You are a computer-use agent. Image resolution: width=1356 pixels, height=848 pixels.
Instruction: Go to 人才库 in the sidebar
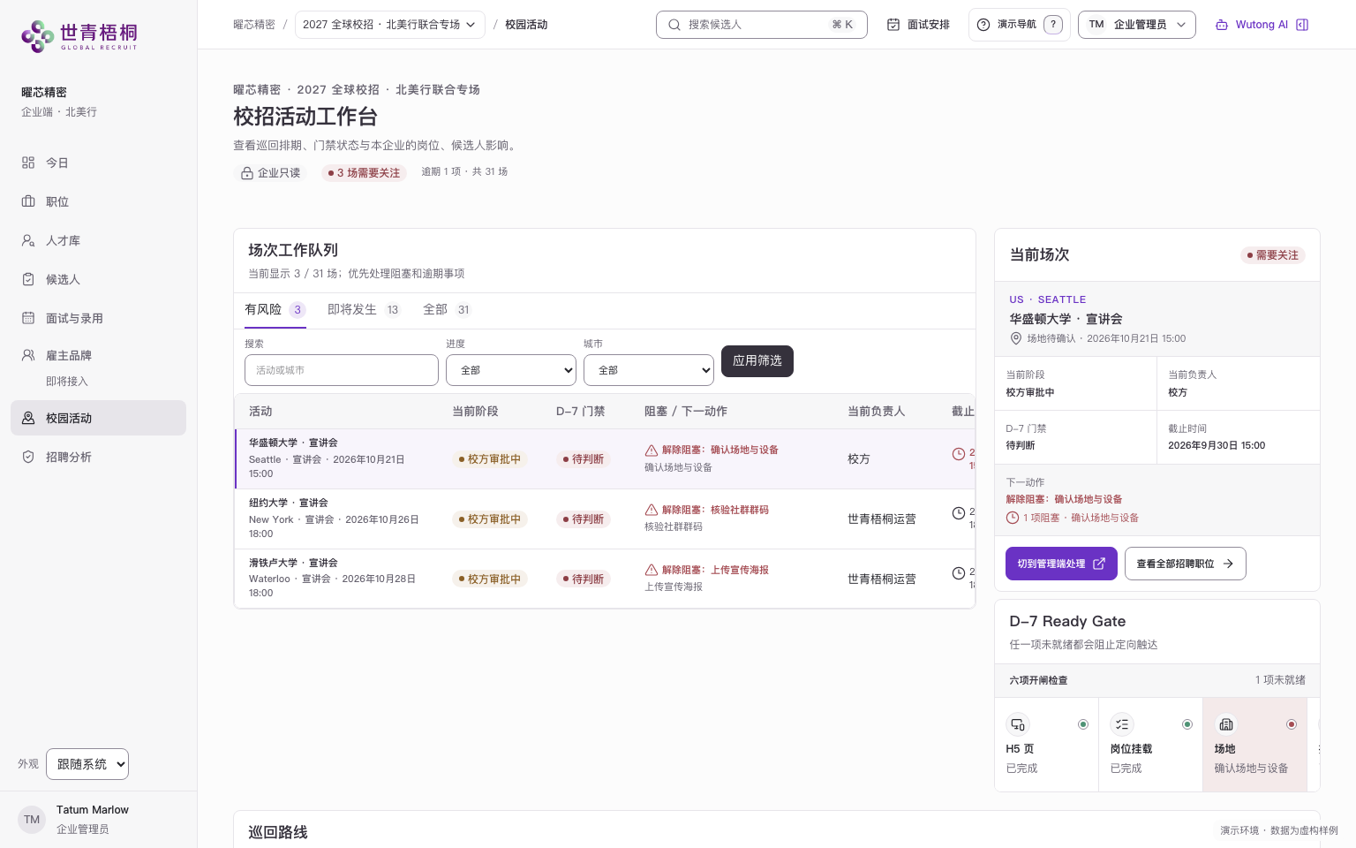98,240
